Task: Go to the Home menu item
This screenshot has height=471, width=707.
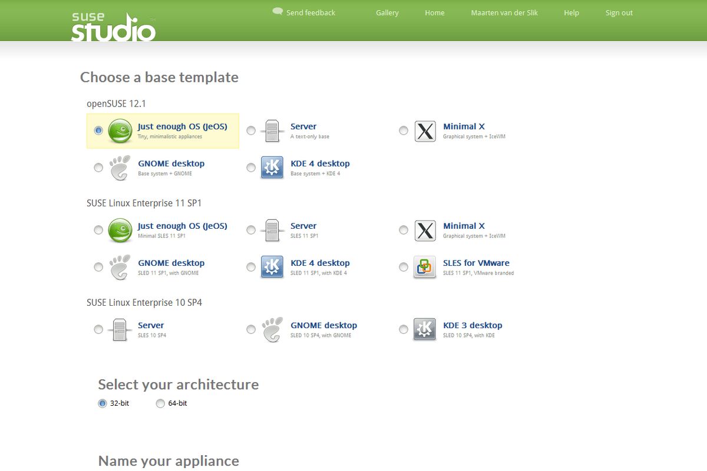Action: pyautogui.click(x=434, y=12)
